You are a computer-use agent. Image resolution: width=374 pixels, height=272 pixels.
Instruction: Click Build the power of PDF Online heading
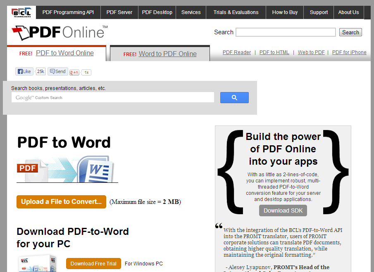click(283, 149)
